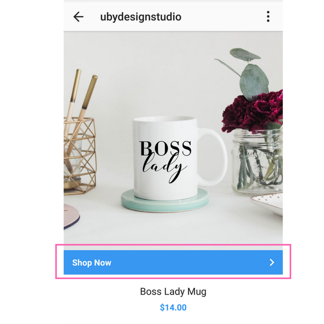Screen dimensions: 324x324
Task: Tap the Boss Lady mug in photo
Action: tap(179, 158)
